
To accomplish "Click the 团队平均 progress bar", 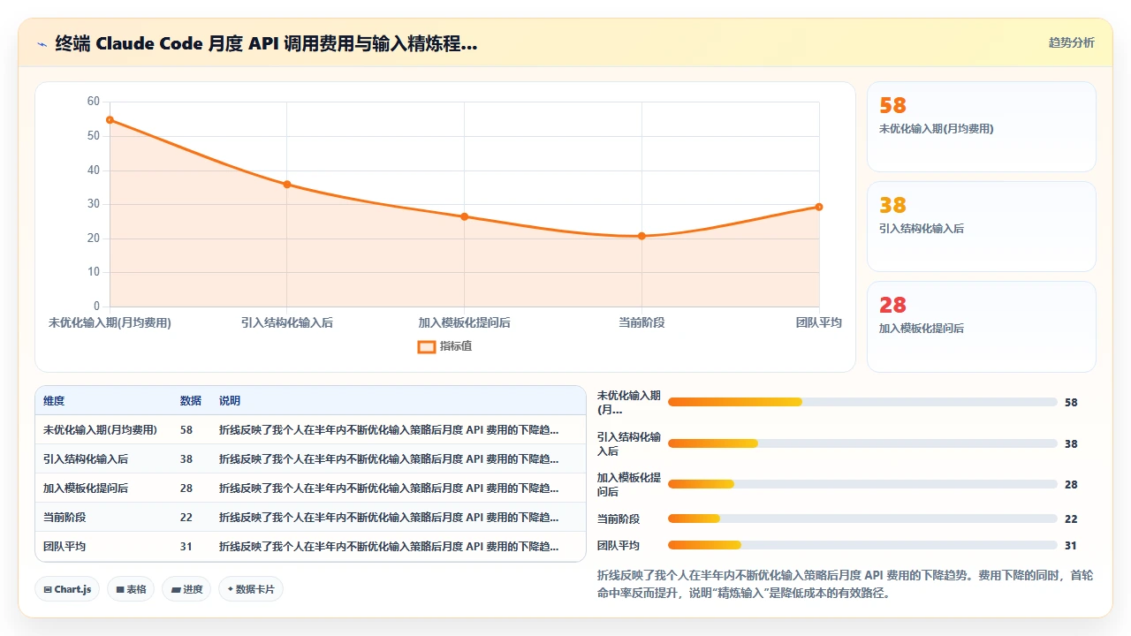I will 862,545.
